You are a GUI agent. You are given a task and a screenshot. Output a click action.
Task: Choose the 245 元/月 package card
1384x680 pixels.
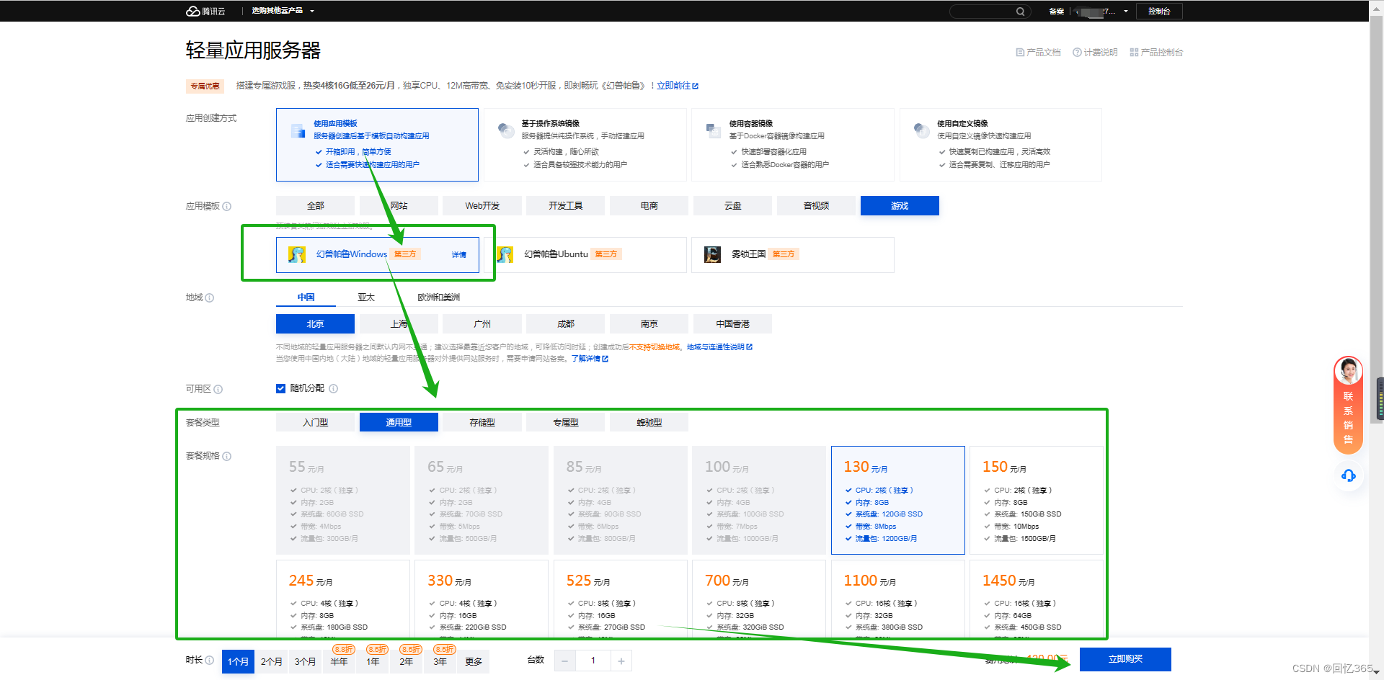(343, 599)
